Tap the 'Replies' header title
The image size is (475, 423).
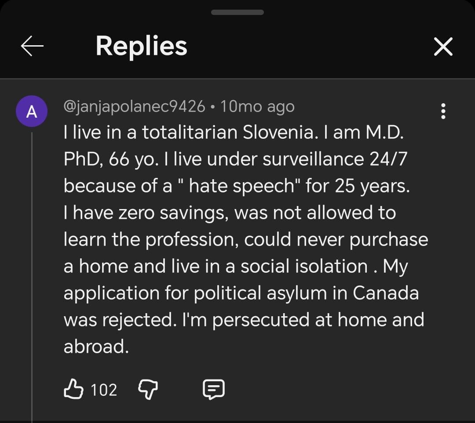point(141,46)
